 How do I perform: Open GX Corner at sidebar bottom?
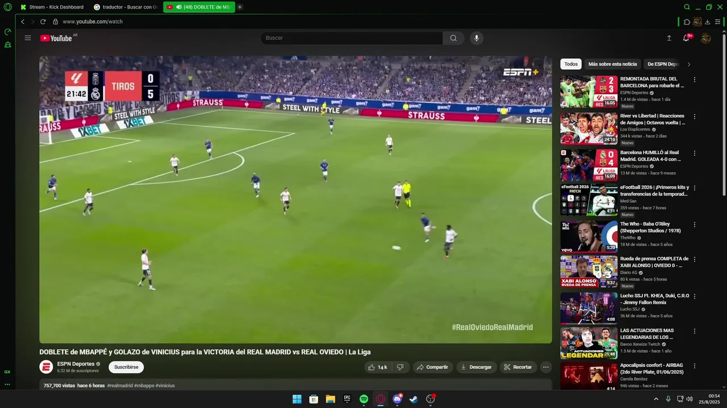point(7,372)
